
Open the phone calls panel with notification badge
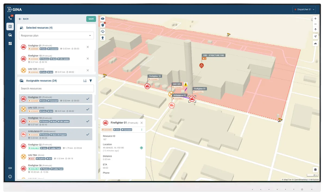click(x=10, y=18)
